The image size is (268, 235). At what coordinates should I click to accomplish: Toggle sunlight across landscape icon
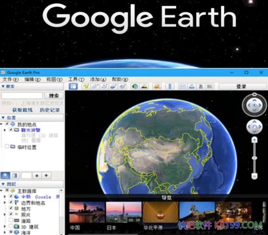click(144, 86)
